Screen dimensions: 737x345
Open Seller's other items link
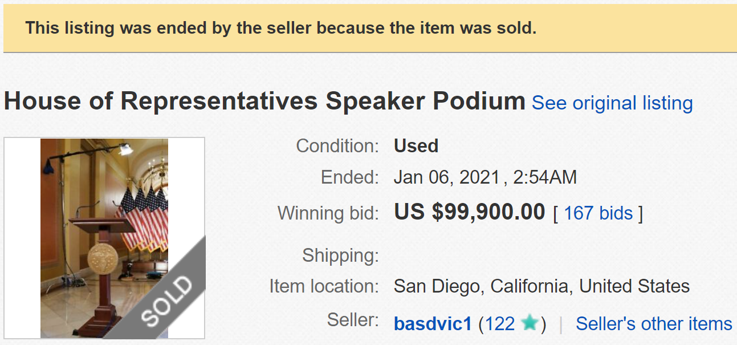click(654, 324)
